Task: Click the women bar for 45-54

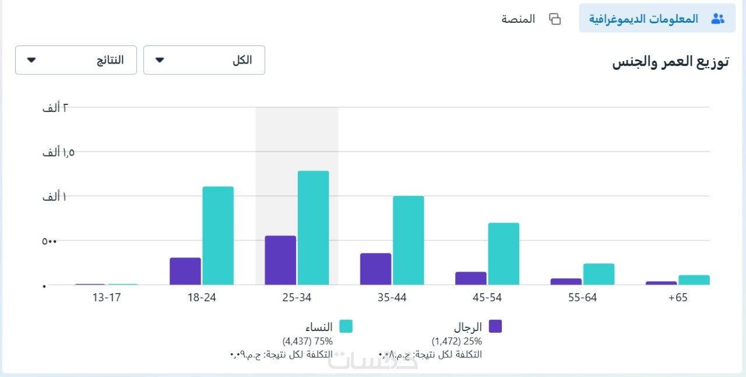Action: [504, 253]
